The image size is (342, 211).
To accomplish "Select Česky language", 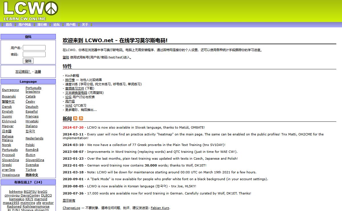I will 30,102.
